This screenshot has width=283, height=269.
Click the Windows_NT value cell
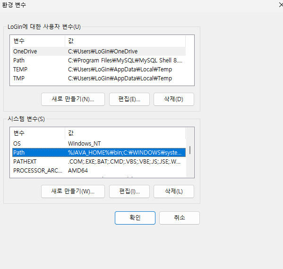coord(84,143)
